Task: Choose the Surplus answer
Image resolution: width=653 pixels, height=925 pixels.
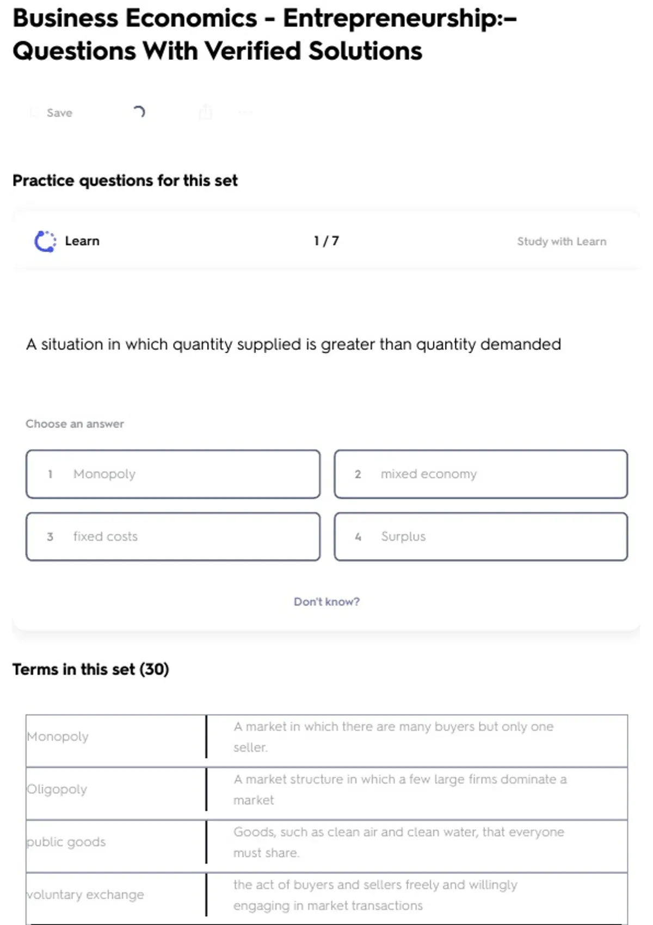Action: tap(480, 536)
